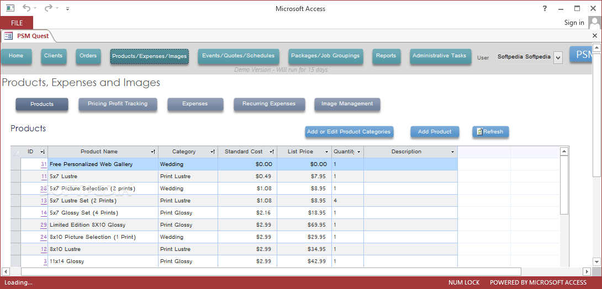The image size is (602, 289).
Task: Open Events/Quotes/Schedules section
Action: 239,56
